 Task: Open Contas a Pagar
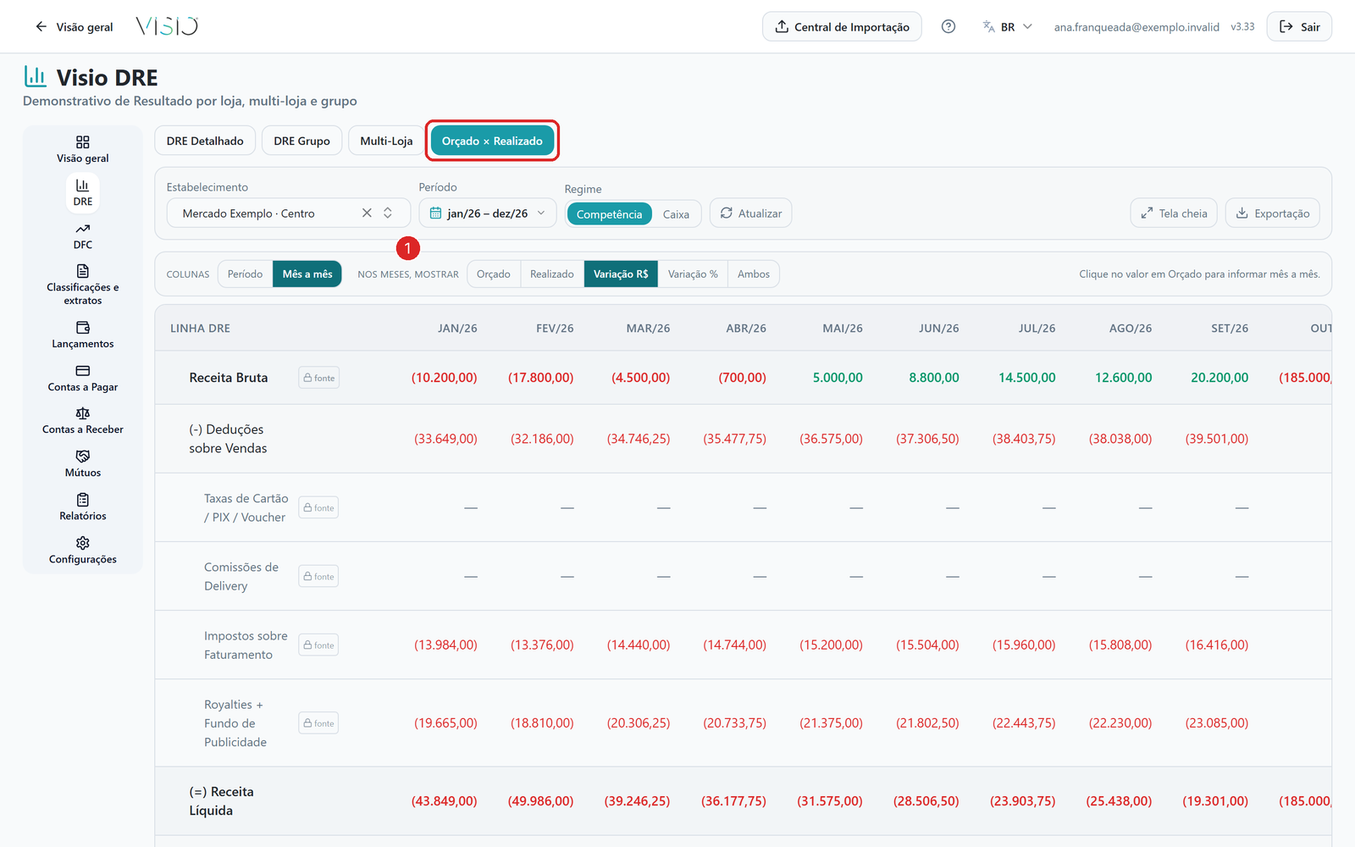tap(82, 378)
